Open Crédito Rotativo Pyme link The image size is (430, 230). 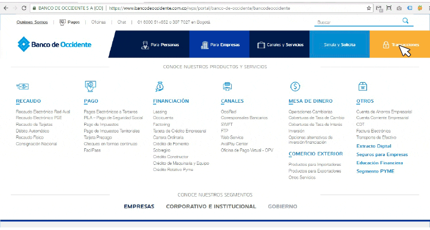(x=173, y=169)
